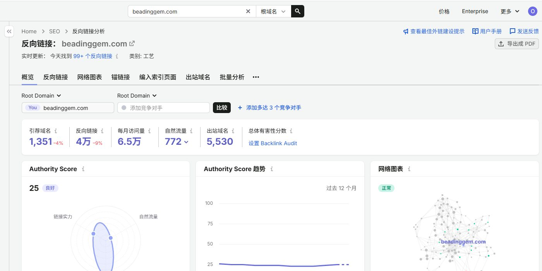
Task: Click 添加竞争对手 input field
Action: pos(163,108)
